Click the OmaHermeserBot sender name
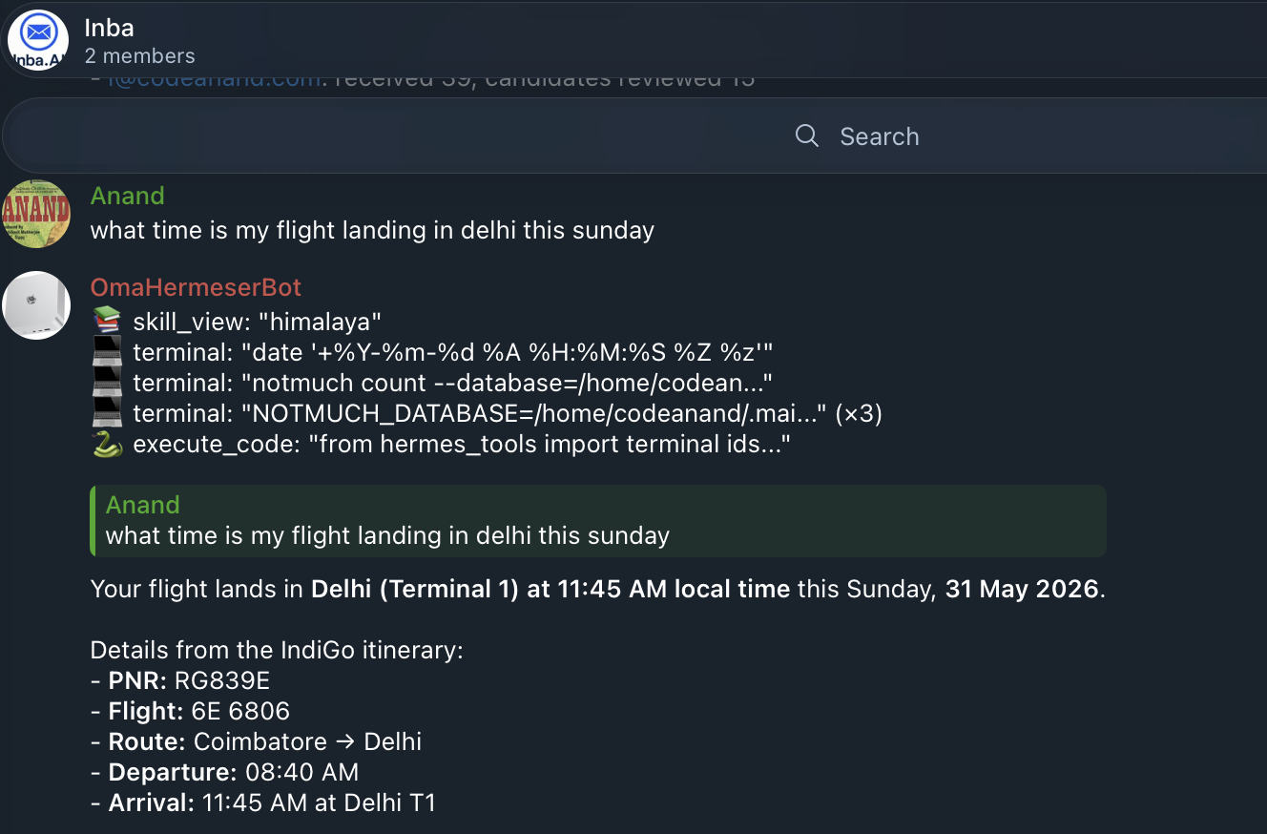Viewport: 1267px width, 834px height. [196, 287]
